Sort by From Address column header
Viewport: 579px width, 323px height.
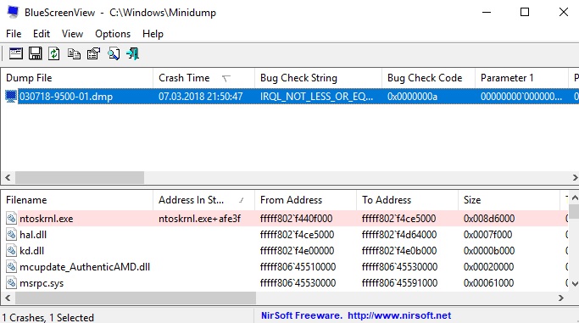coord(305,200)
